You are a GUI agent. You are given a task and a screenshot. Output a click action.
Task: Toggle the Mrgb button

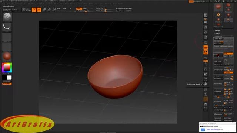[x=59, y=8]
